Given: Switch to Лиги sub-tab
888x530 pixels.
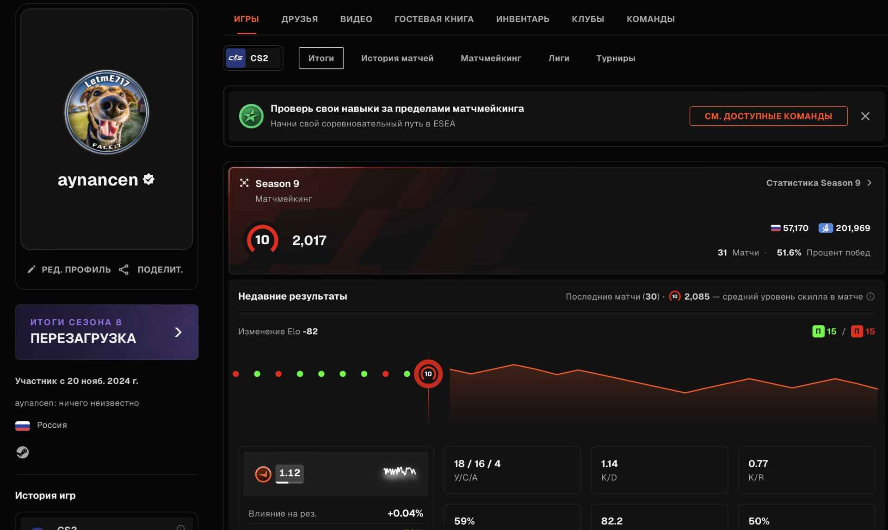Looking at the screenshot, I should [x=559, y=58].
